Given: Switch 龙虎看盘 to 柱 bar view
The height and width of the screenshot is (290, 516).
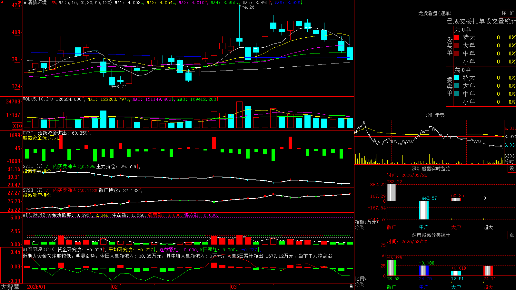Looking at the screenshot, I should (x=504, y=13).
